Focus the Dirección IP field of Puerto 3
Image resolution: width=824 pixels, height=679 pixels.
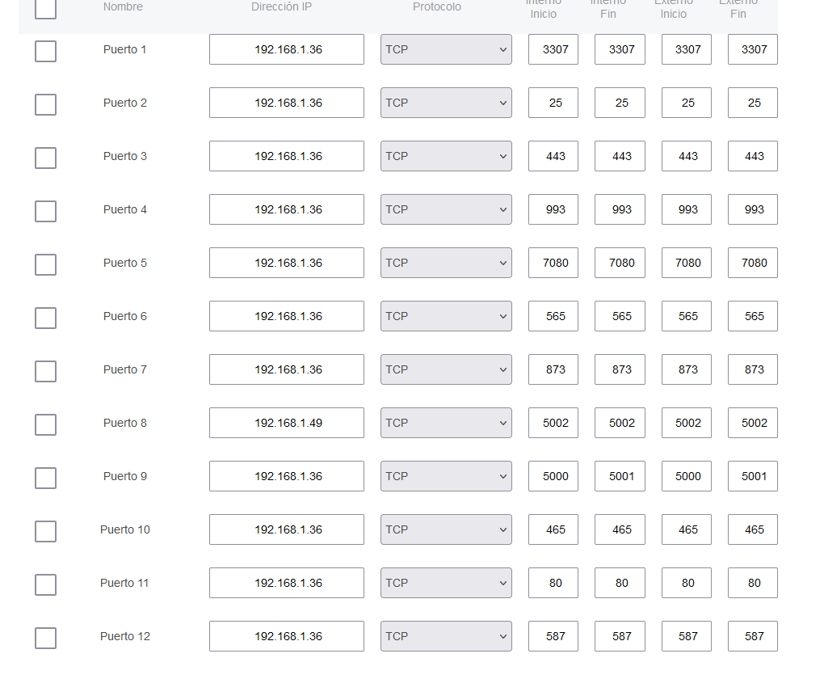tap(287, 156)
